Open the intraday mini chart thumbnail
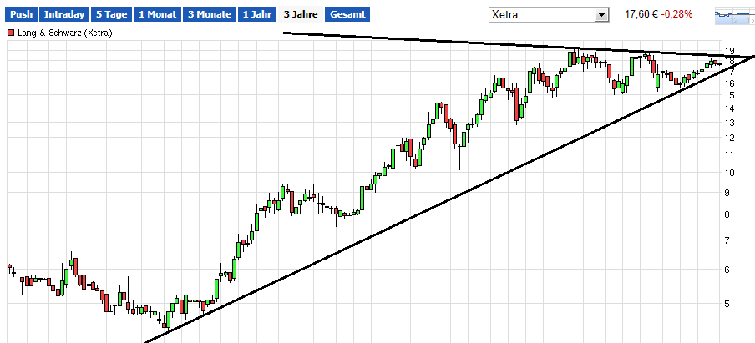755x343 pixels. (732, 15)
